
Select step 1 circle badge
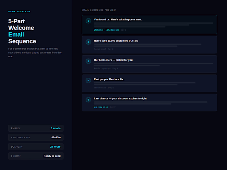(x=88, y=21)
